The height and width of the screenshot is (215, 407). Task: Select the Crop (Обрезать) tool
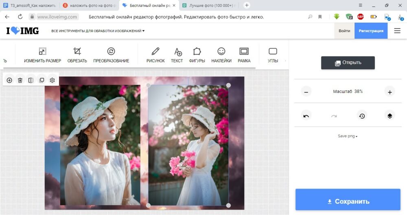tap(77, 55)
